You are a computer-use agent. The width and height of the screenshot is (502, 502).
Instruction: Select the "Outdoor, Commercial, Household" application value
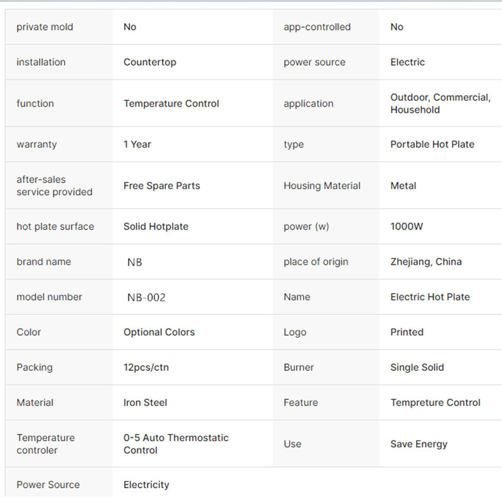(440, 104)
